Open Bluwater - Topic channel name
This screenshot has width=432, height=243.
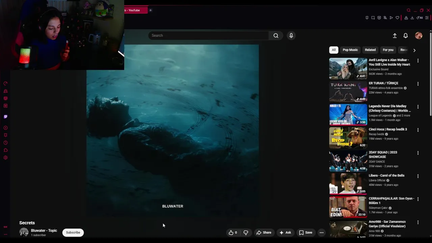pos(44,231)
